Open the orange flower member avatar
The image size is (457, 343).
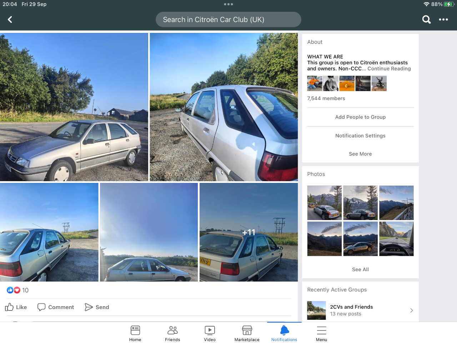click(347, 84)
